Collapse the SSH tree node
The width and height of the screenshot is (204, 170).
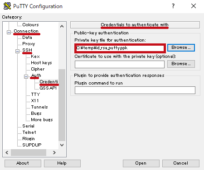[17, 51]
